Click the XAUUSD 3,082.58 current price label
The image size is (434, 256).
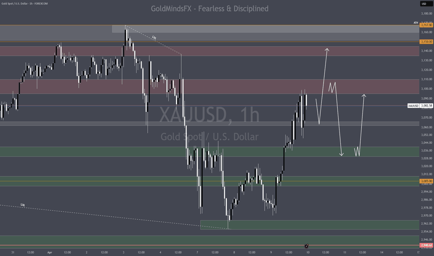(x=420, y=106)
